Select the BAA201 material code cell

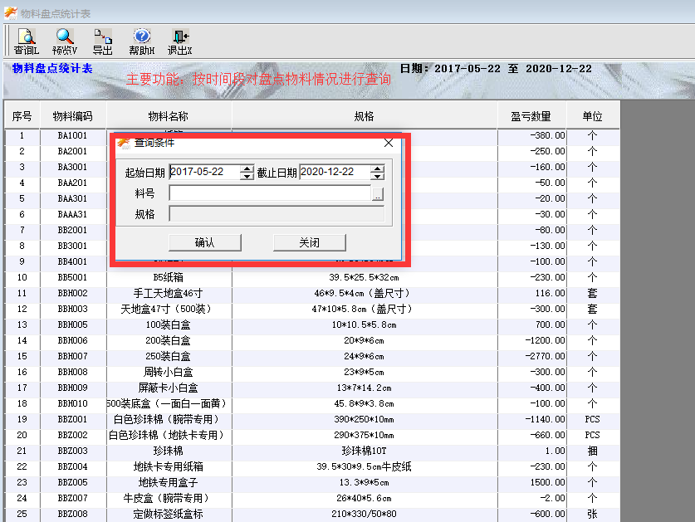[73, 183]
